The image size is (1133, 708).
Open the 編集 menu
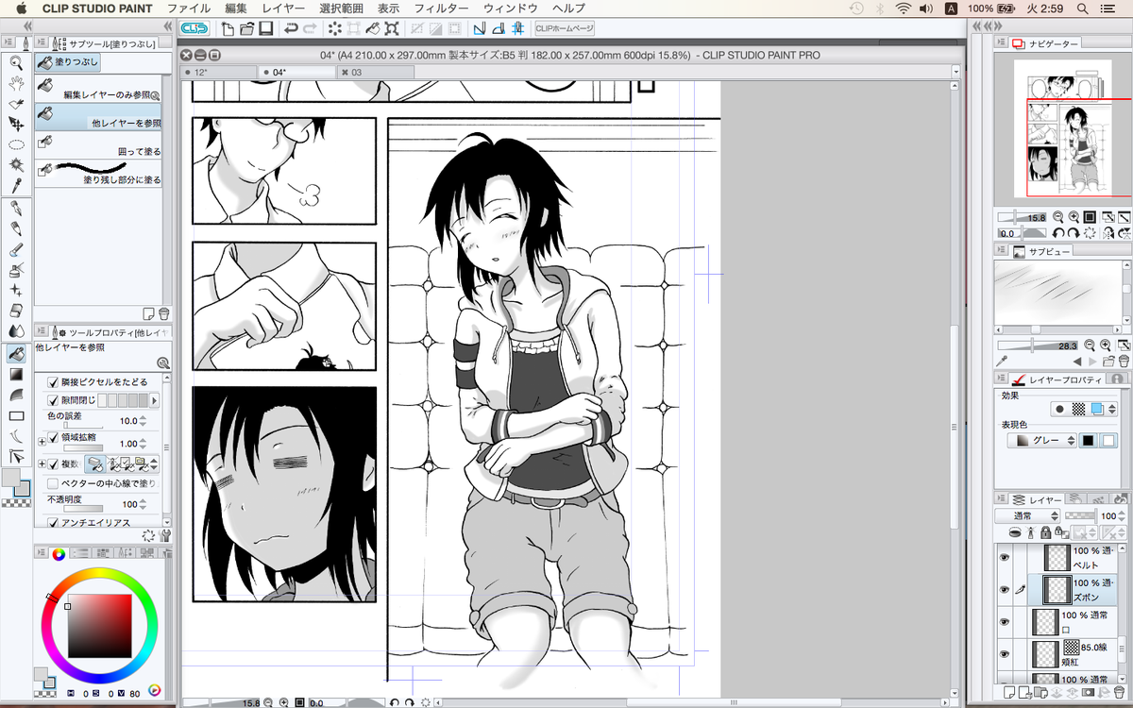coord(236,8)
